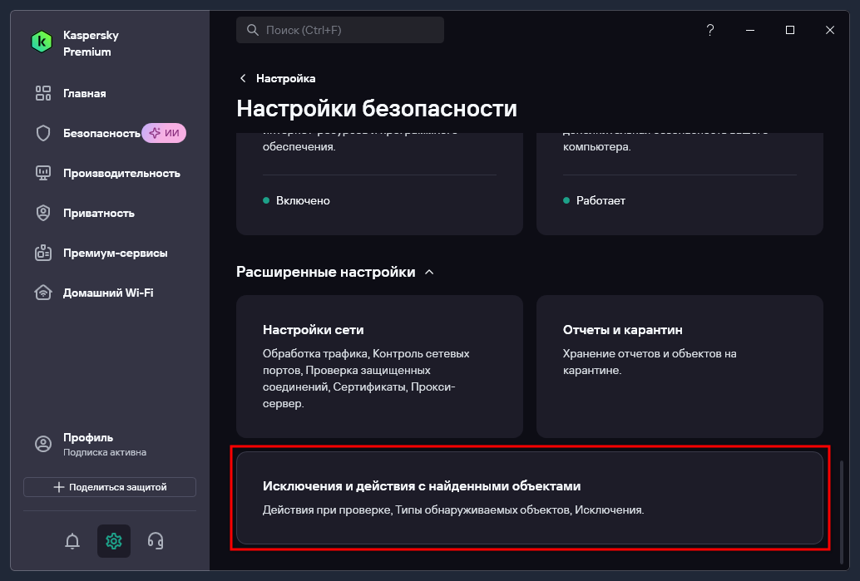Click the Поиск search field

340,30
